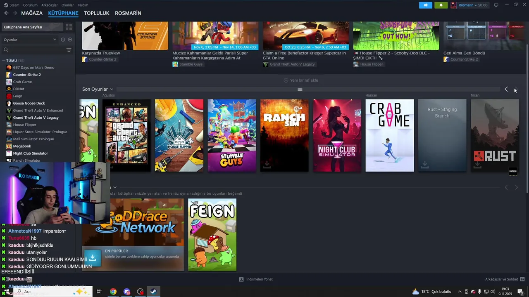Go forward with the navigation right arrow
This screenshot has width=529, height=297.
(x=15, y=13)
